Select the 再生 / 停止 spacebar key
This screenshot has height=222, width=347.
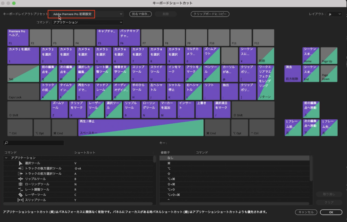tap(141, 127)
